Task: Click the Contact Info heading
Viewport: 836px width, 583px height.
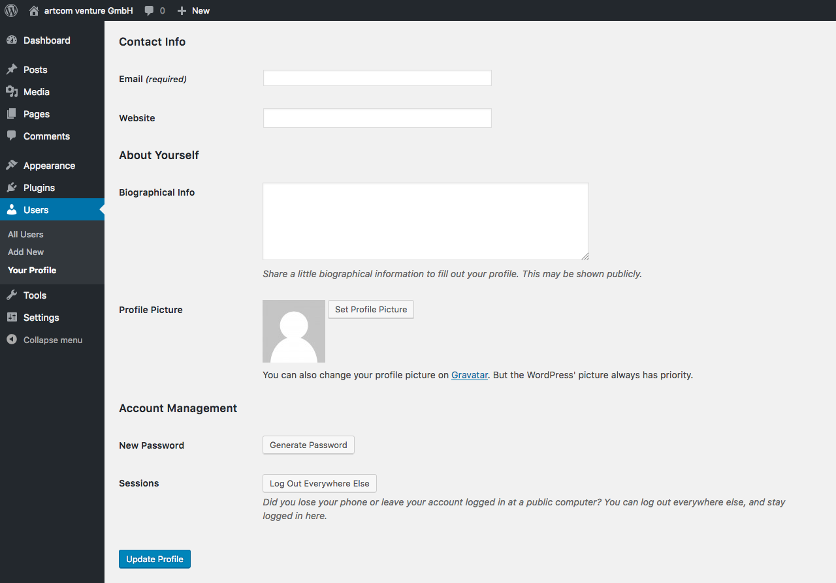Action: coord(152,42)
